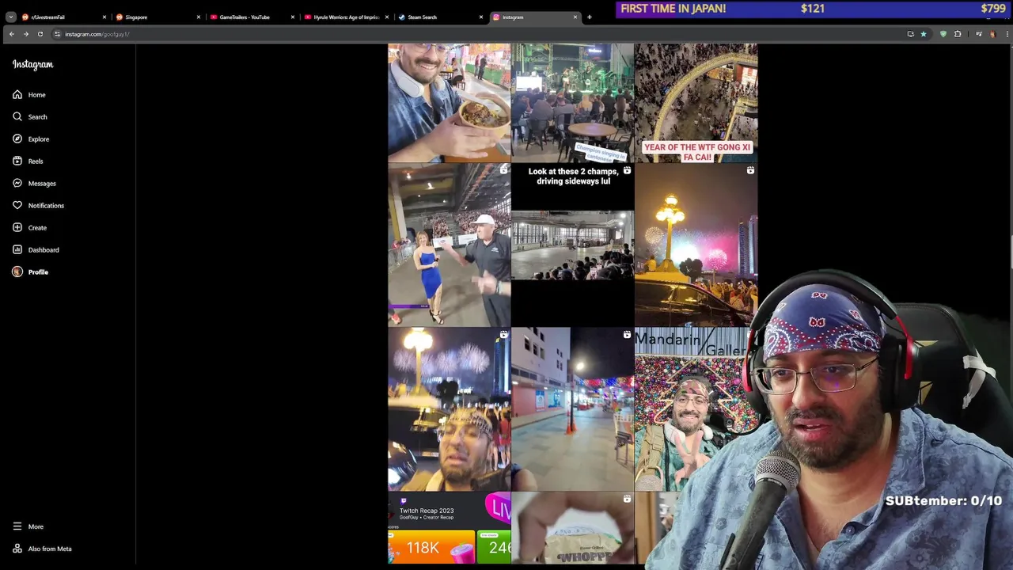Open the Instagram Home page
This screenshot has height=570, width=1013.
(29, 94)
